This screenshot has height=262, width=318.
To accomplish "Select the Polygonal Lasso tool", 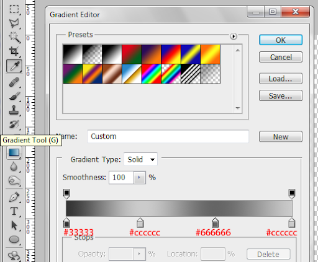I will click(x=14, y=23).
